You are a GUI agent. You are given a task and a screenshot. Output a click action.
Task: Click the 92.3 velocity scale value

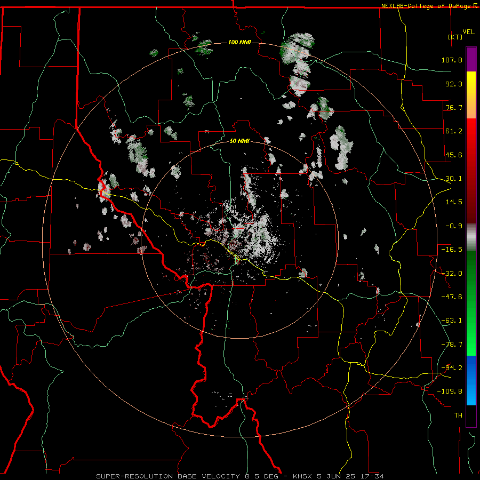(x=454, y=84)
